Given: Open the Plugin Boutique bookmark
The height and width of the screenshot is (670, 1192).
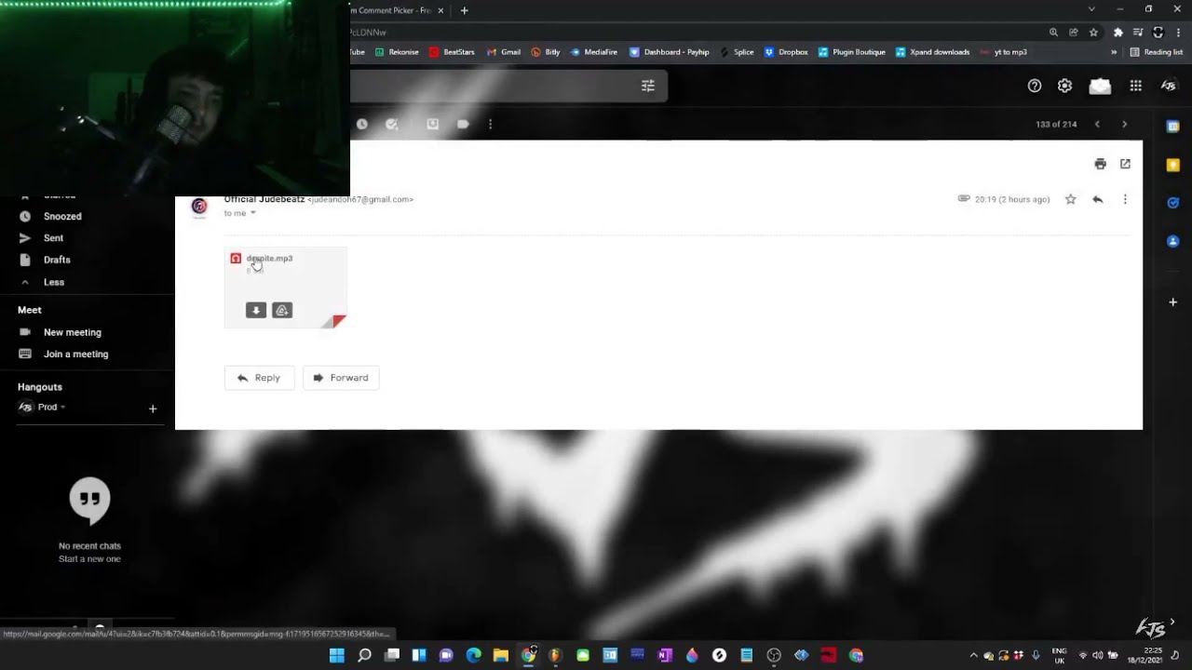Looking at the screenshot, I should pos(852,52).
